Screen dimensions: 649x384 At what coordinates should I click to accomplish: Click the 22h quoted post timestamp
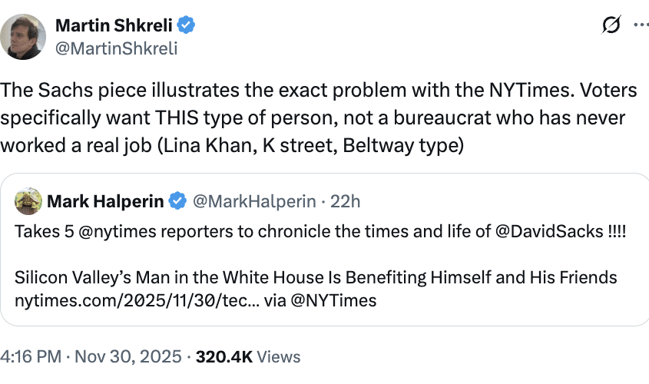345,202
